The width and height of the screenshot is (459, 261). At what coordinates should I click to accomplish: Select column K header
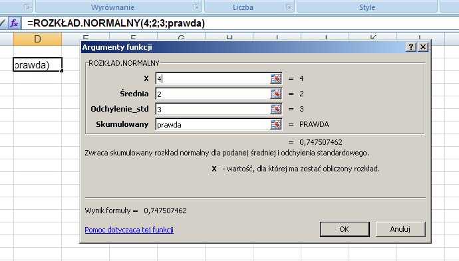click(x=373, y=37)
